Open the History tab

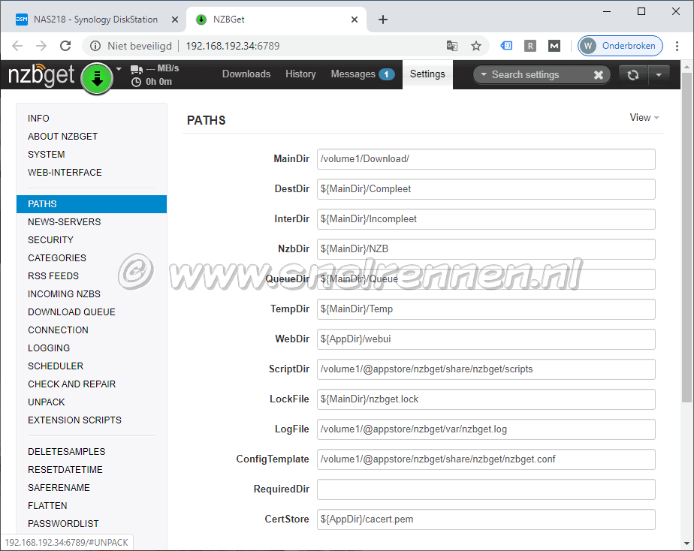tap(300, 74)
